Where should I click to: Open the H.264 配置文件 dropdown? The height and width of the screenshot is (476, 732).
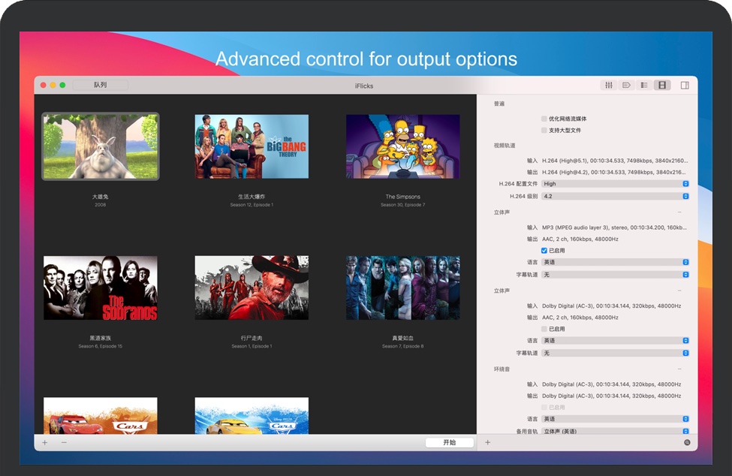pos(614,184)
